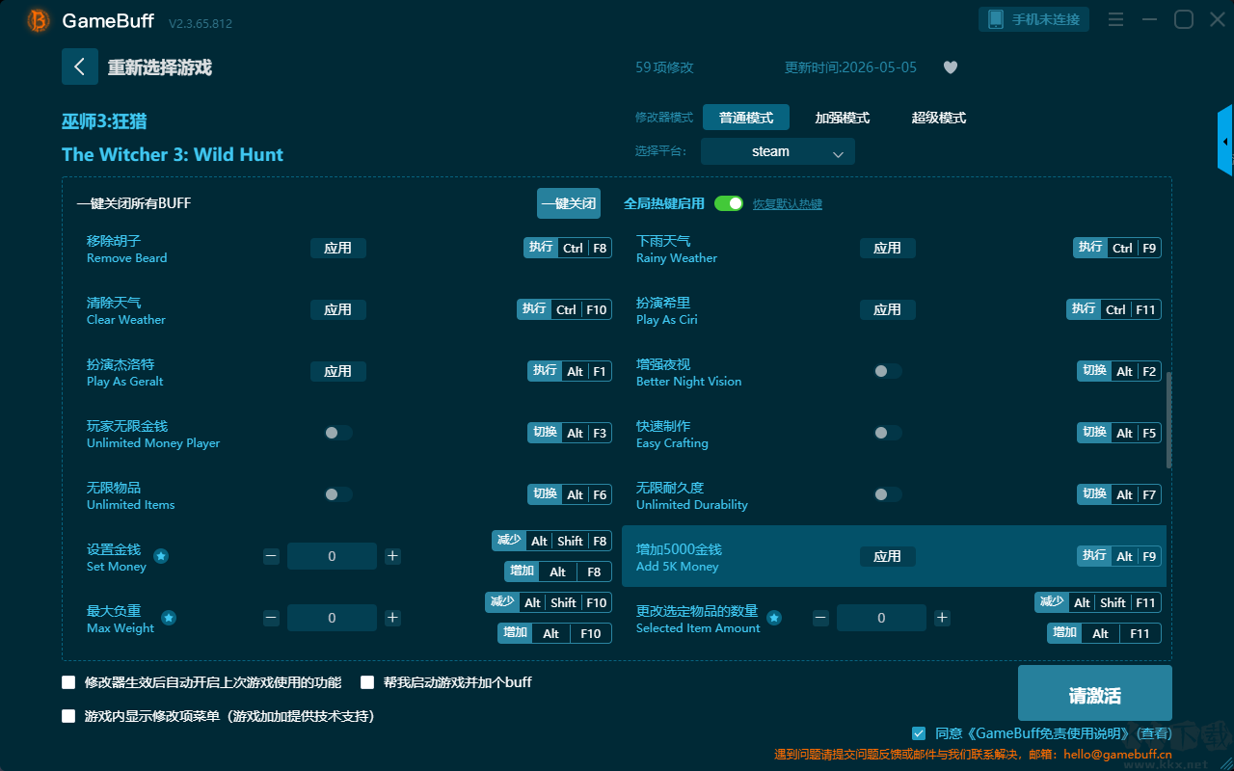This screenshot has height=771, width=1234.
Task: Edit Easy Crafting hotkey Alt F5
Action: (x=1119, y=433)
